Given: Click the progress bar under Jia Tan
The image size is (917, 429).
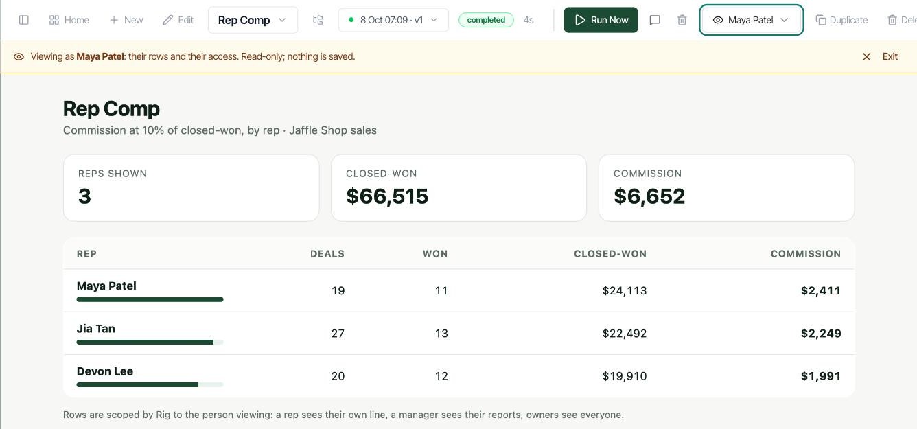Looking at the screenshot, I should click(150, 342).
